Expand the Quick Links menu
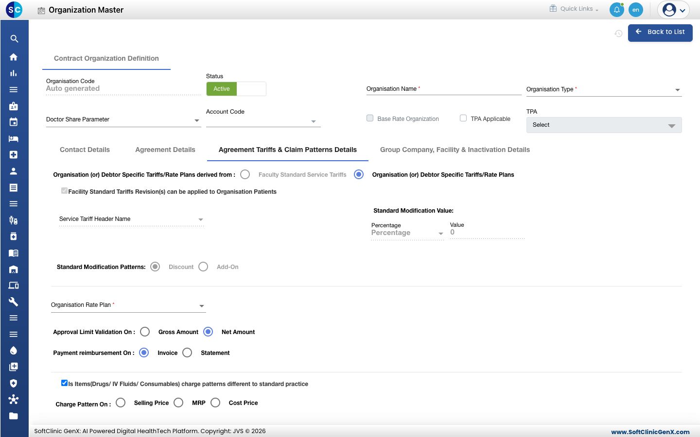 (x=574, y=9)
